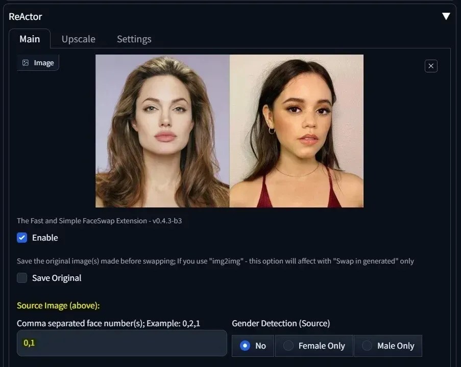Viewport: 461px width, 367px height.
Task: Select the Main tab
Action: click(x=29, y=39)
